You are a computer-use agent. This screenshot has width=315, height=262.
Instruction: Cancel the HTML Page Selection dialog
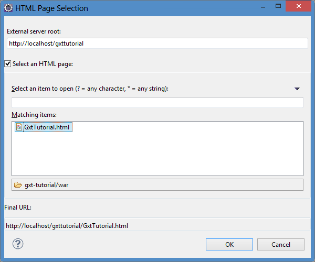tap(281, 244)
